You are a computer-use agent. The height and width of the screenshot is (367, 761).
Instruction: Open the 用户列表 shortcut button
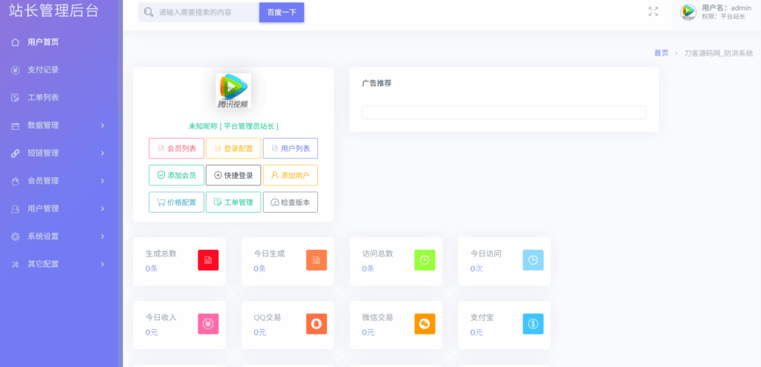pos(291,148)
